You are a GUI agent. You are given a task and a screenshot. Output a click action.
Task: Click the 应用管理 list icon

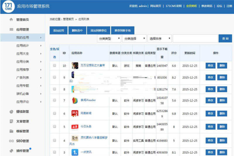click(11, 29)
